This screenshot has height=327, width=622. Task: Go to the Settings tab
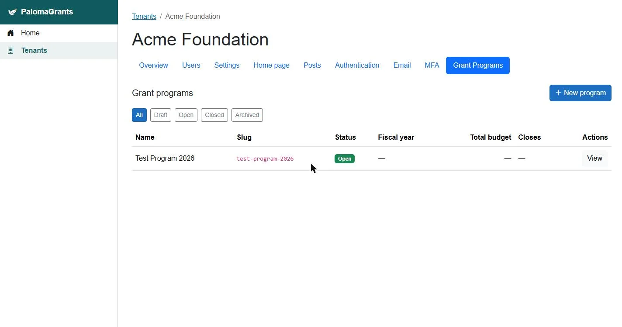point(227,65)
